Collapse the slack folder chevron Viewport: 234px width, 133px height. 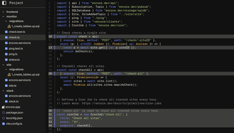tap(3, 91)
